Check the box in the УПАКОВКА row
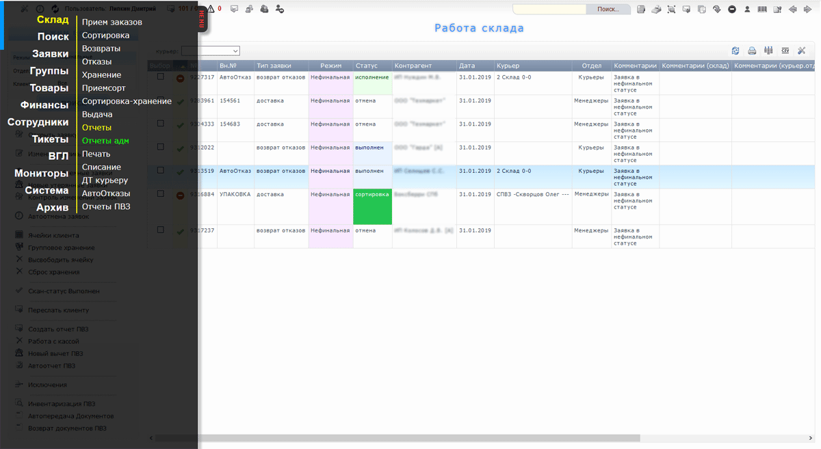Viewport: 821px width, 449px height. point(161,194)
